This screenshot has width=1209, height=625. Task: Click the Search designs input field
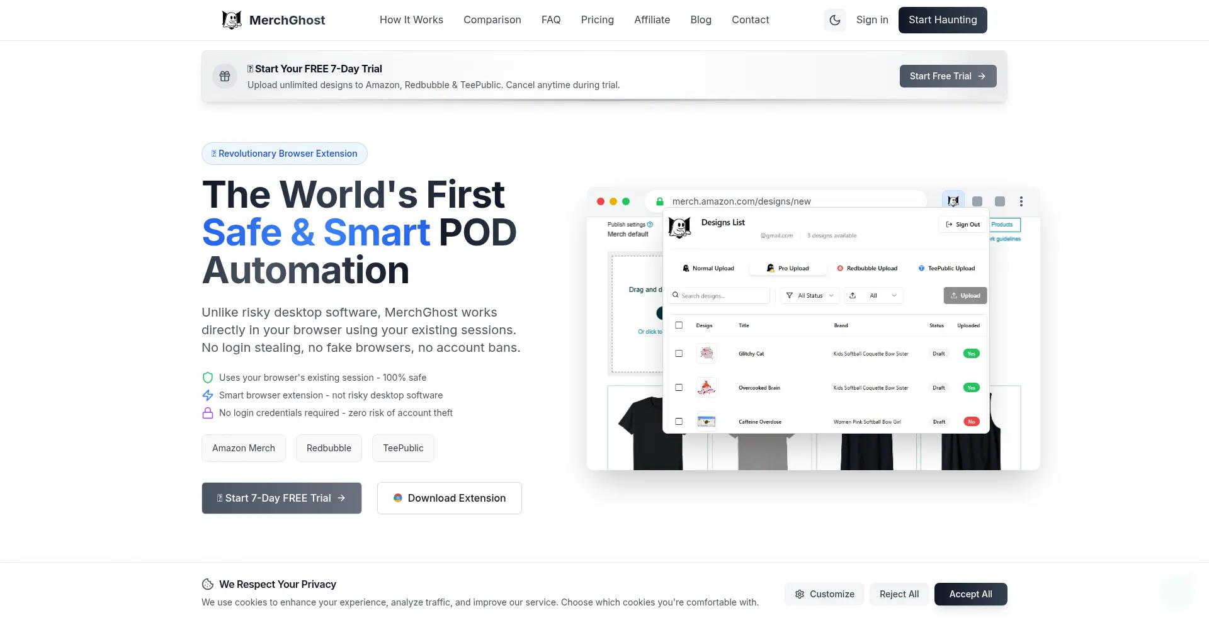720,296
